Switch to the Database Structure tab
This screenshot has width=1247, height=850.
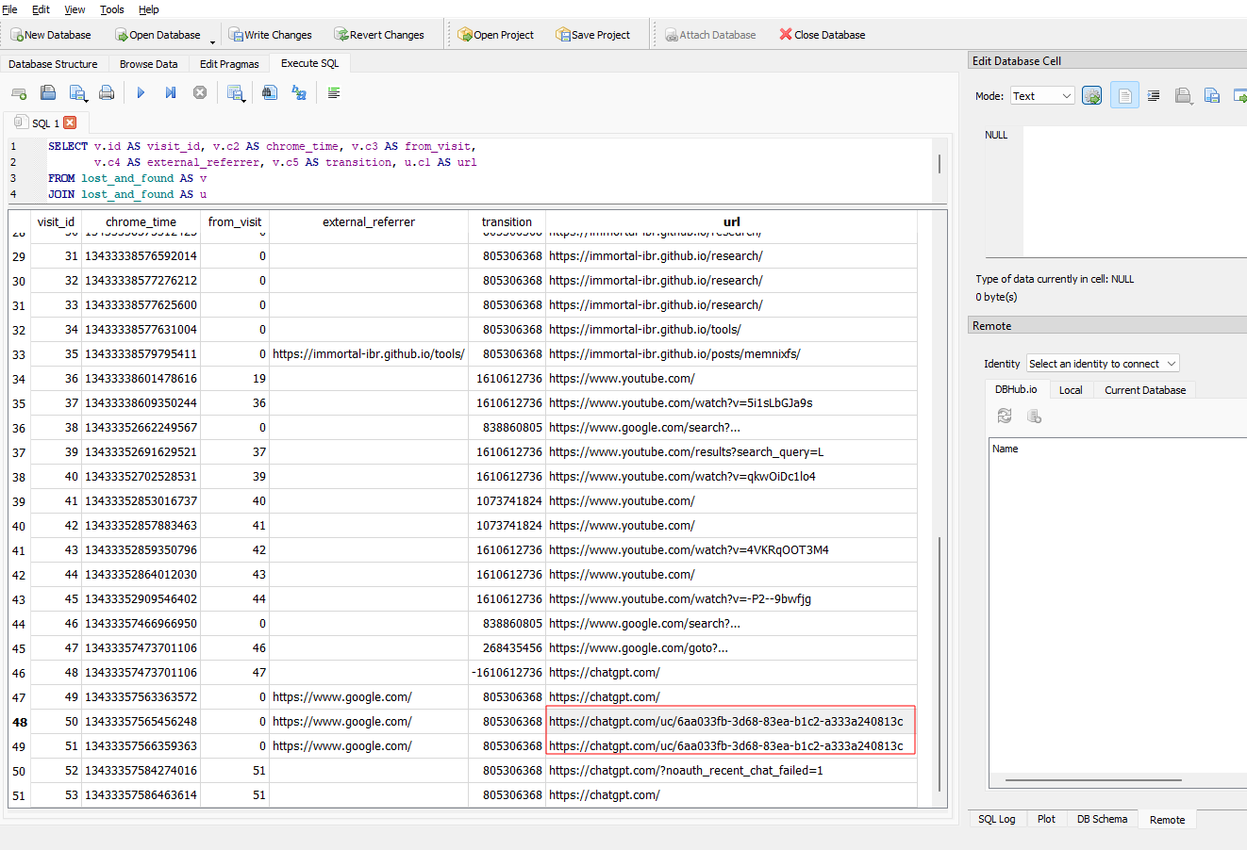pos(53,64)
